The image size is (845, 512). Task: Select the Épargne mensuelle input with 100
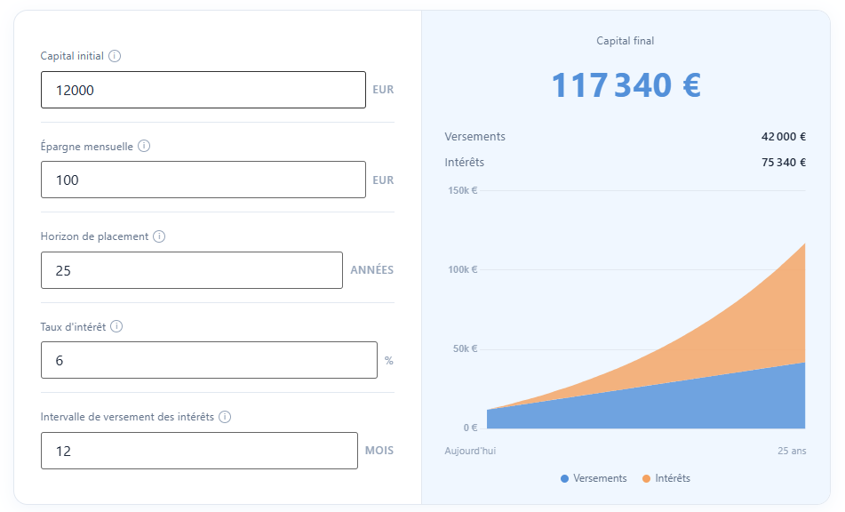203,180
